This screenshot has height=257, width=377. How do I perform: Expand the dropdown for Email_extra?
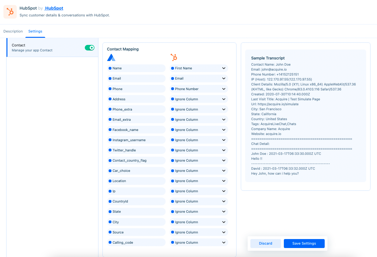coord(199,120)
